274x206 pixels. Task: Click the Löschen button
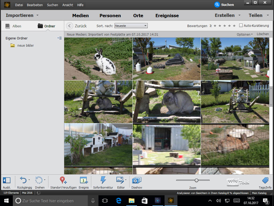(x=262, y=34)
